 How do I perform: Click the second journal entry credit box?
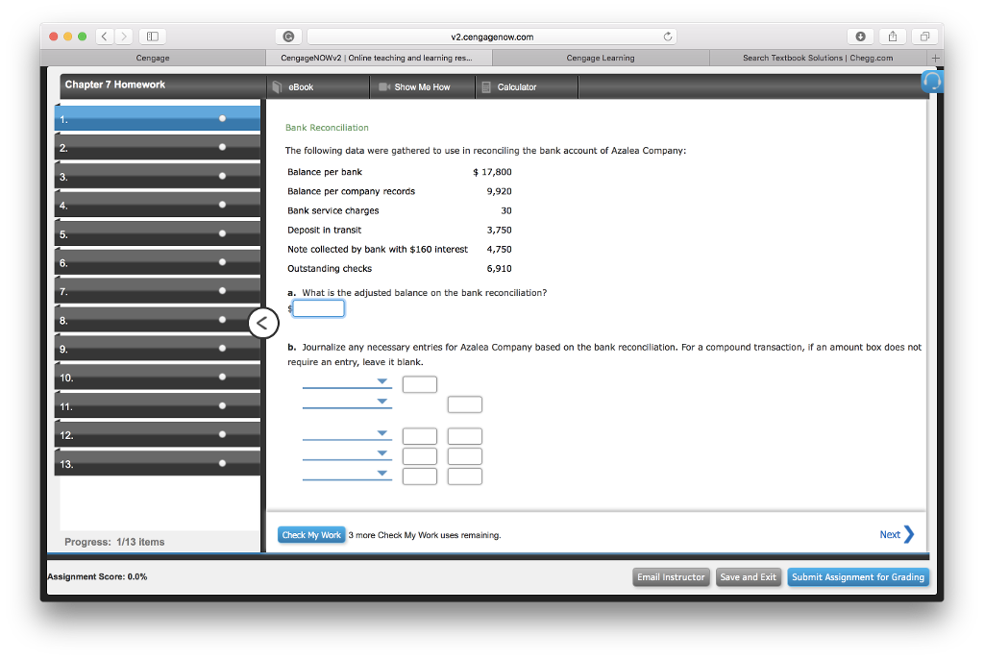pyautogui.click(x=465, y=404)
